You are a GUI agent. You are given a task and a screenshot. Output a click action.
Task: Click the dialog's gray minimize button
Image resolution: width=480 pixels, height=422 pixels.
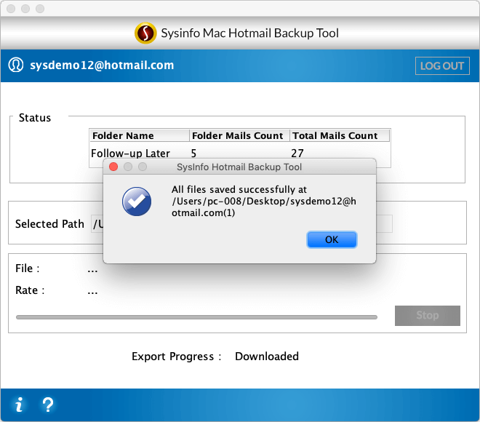coord(128,167)
